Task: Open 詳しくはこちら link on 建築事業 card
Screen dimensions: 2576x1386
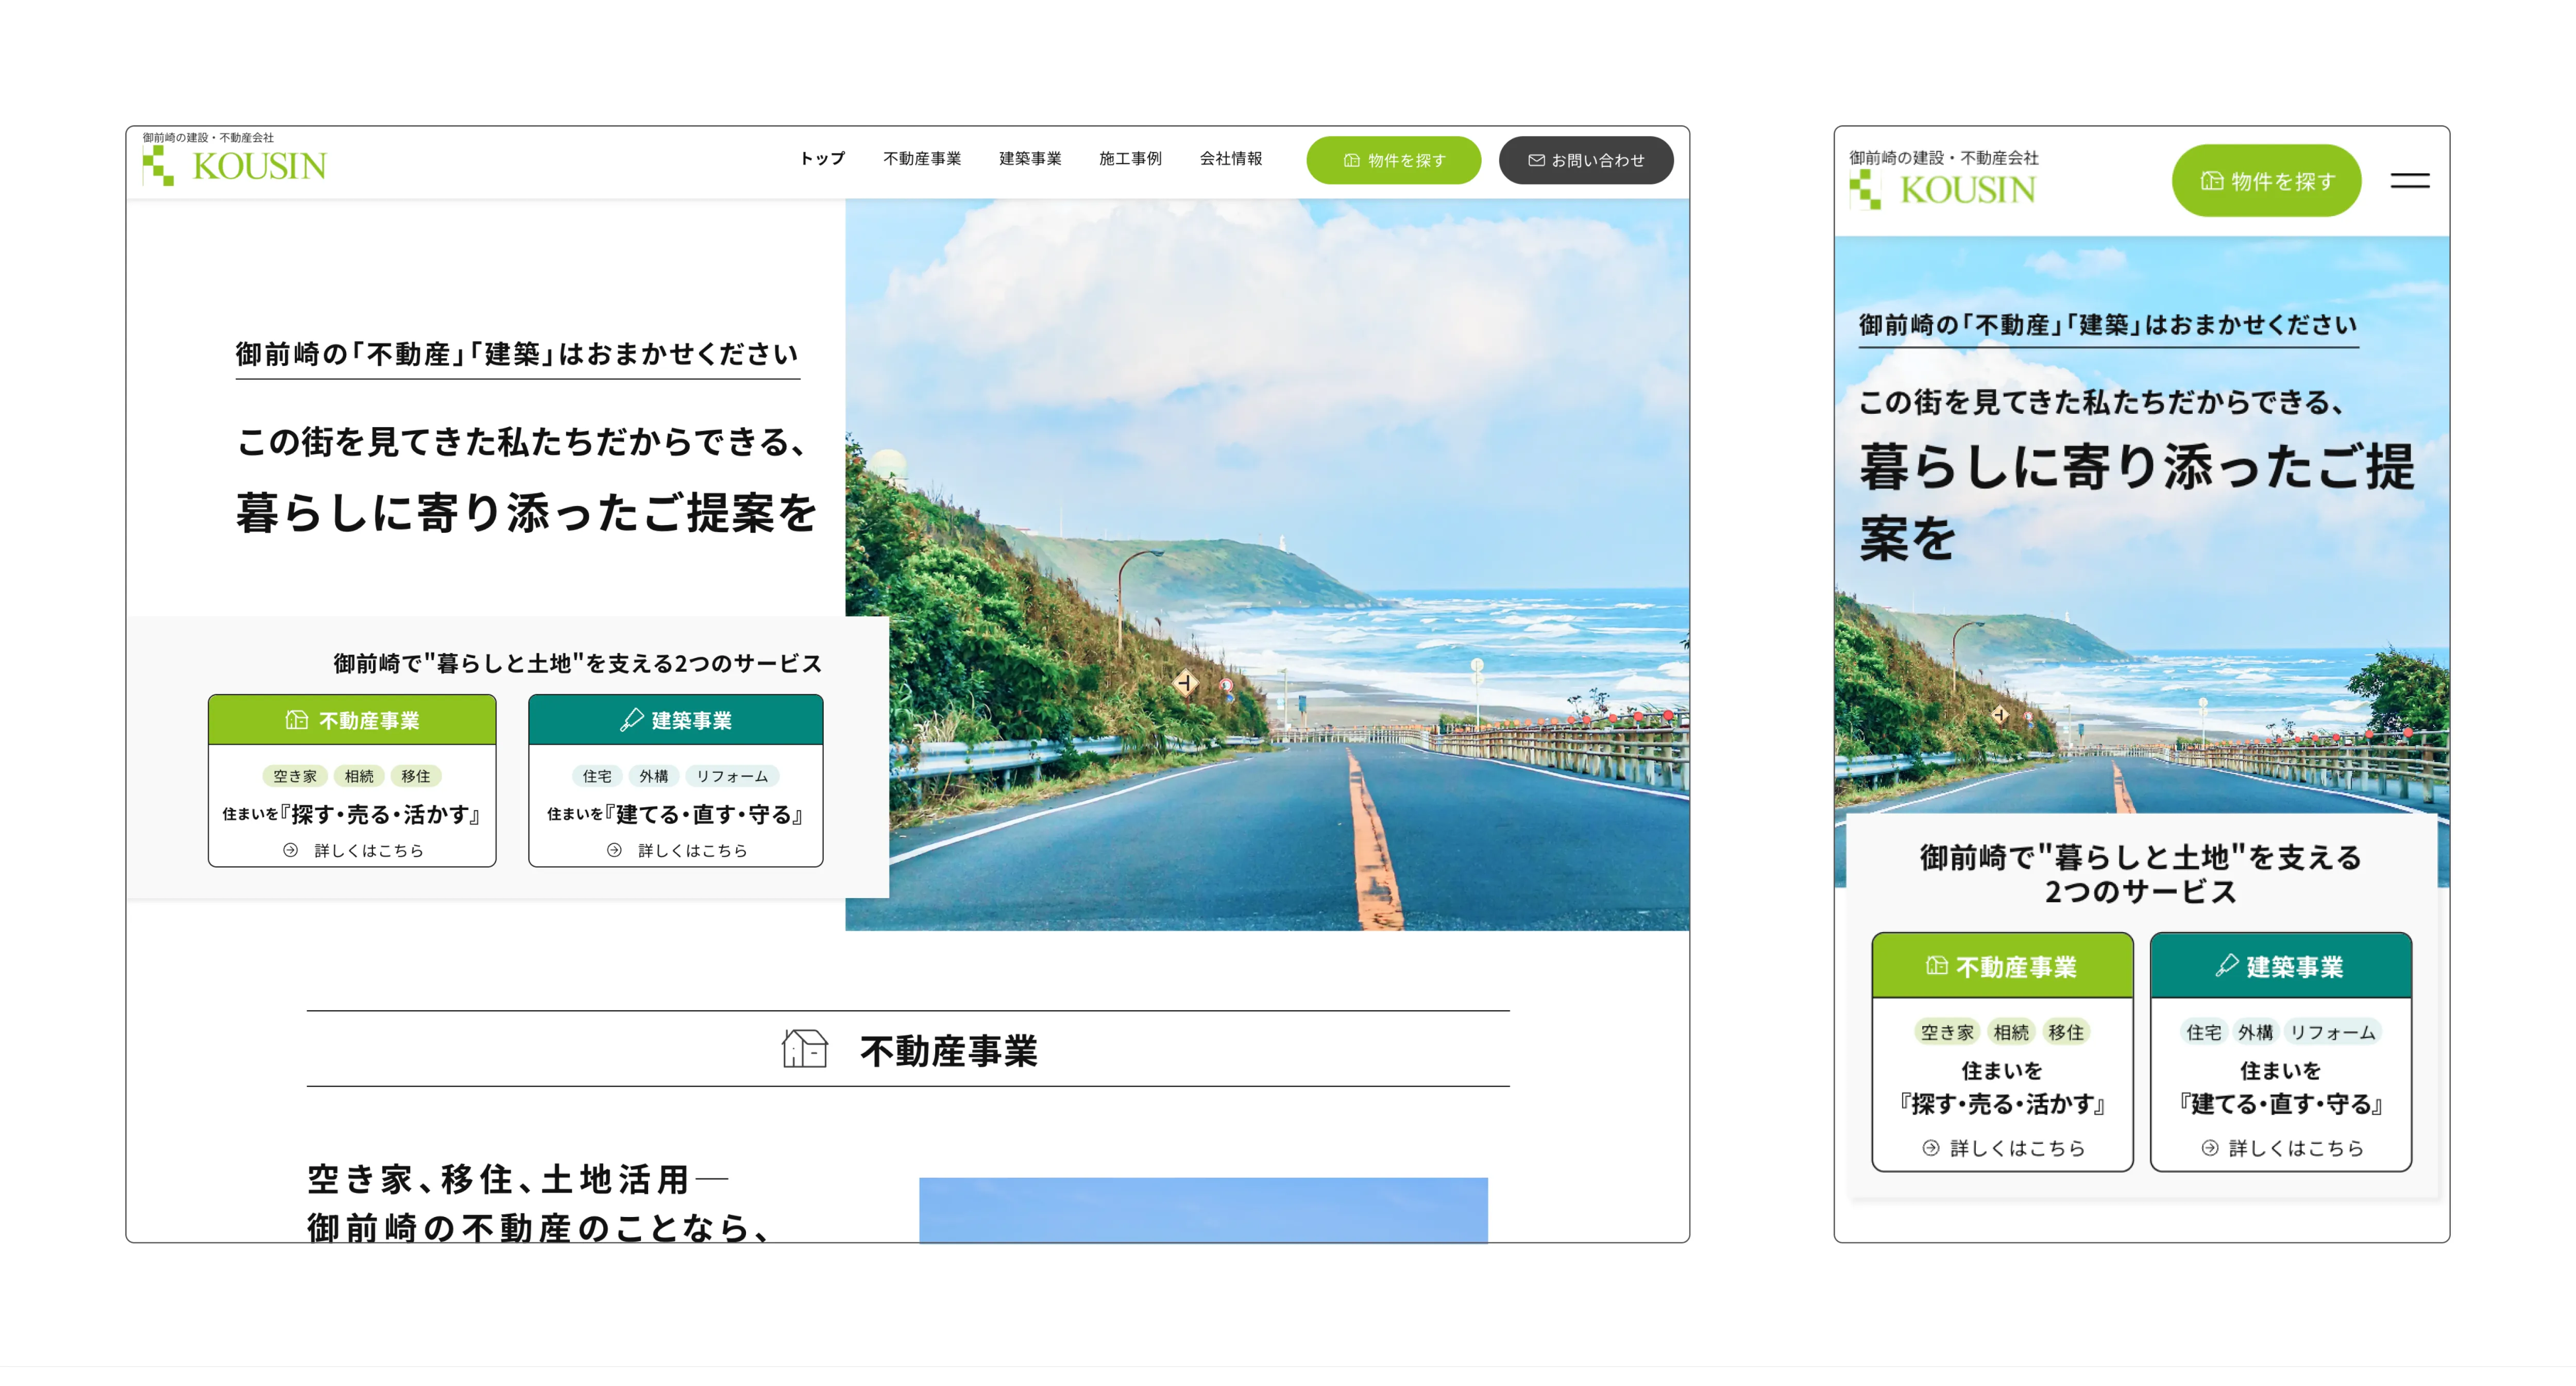Action: pos(676,850)
